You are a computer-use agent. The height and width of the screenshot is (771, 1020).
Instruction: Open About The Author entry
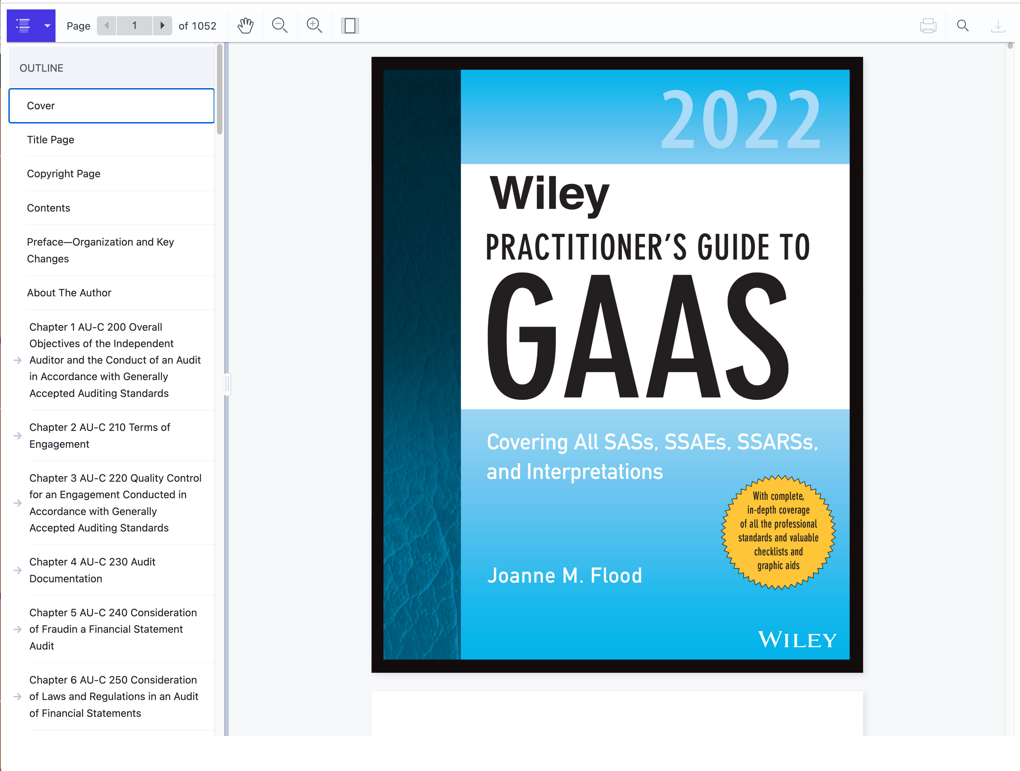pyautogui.click(x=69, y=293)
